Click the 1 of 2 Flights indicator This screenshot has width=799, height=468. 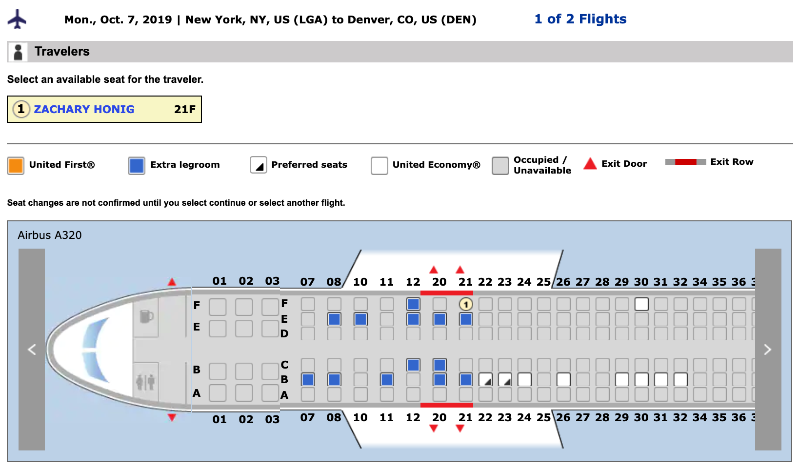pos(580,19)
